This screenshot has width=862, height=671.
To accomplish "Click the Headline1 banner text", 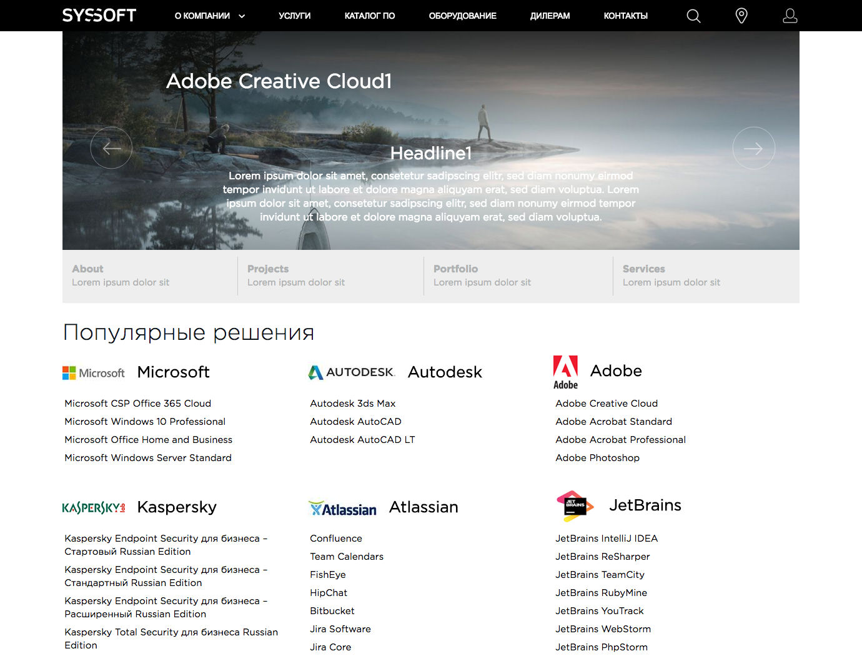I will [431, 153].
